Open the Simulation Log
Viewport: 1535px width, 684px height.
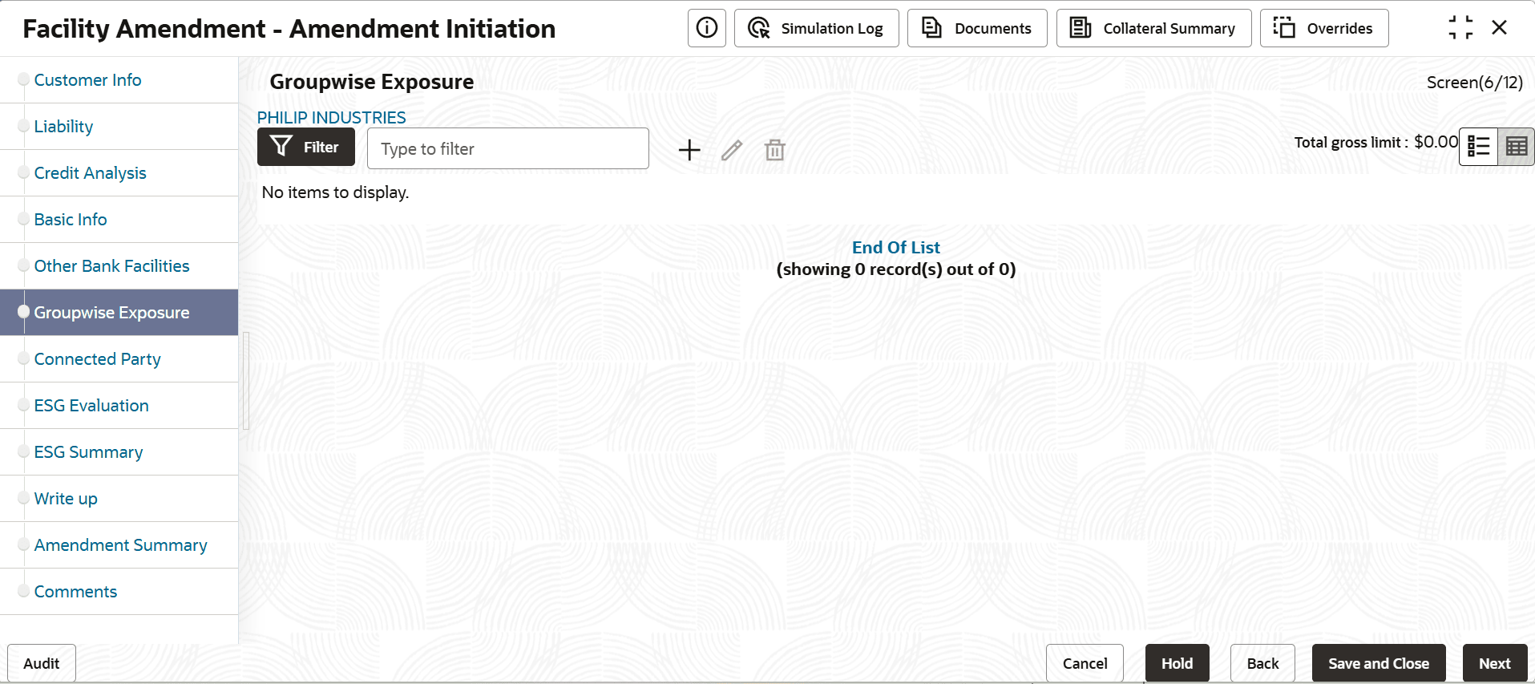click(x=816, y=28)
